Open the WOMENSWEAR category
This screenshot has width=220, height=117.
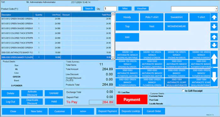(x=176, y=27)
